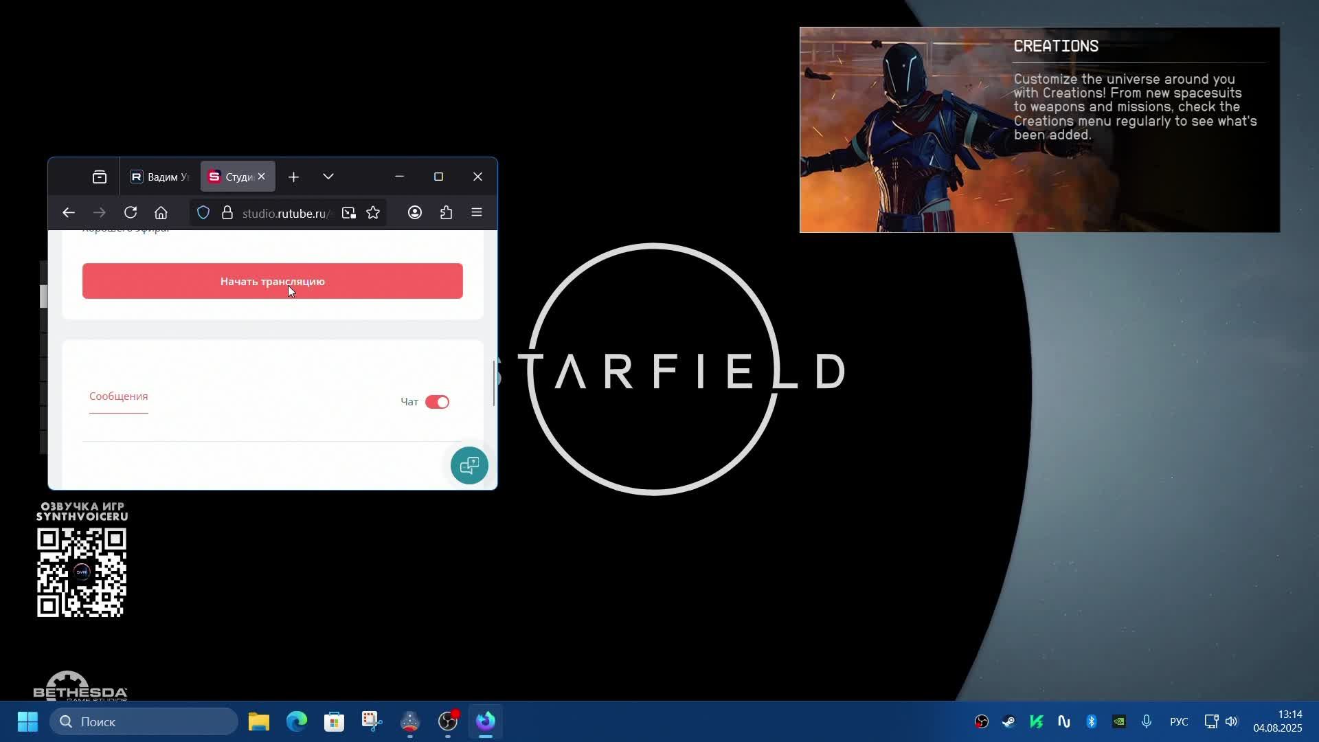Open the Steam tray icon
1319x742 pixels.
(x=1008, y=721)
